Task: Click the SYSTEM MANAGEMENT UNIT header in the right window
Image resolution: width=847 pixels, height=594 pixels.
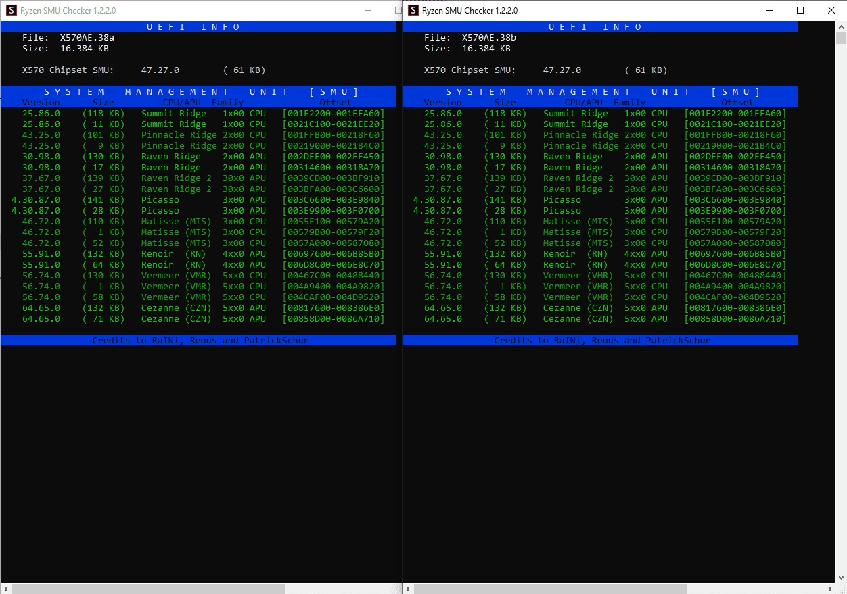Action: (x=603, y=92)
